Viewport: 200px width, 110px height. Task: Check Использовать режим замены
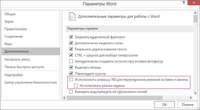click(76, 86)
